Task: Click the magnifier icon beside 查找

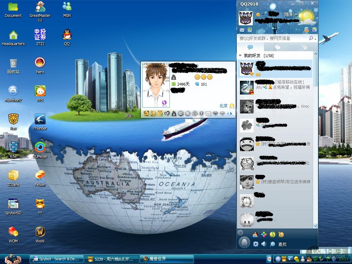Action: [x=273, y=244]
